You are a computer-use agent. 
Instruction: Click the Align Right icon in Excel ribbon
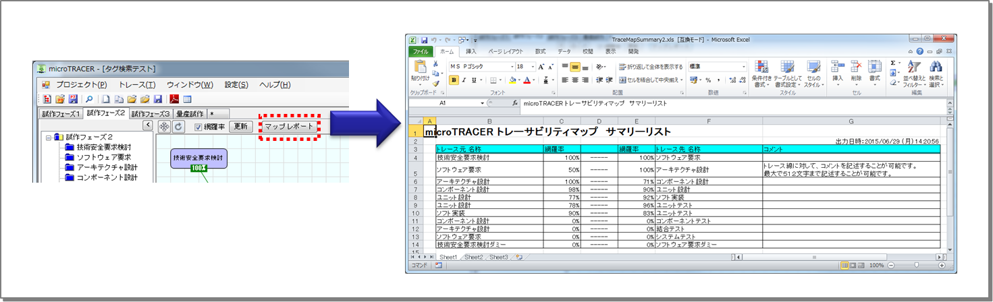coord(585,80)
